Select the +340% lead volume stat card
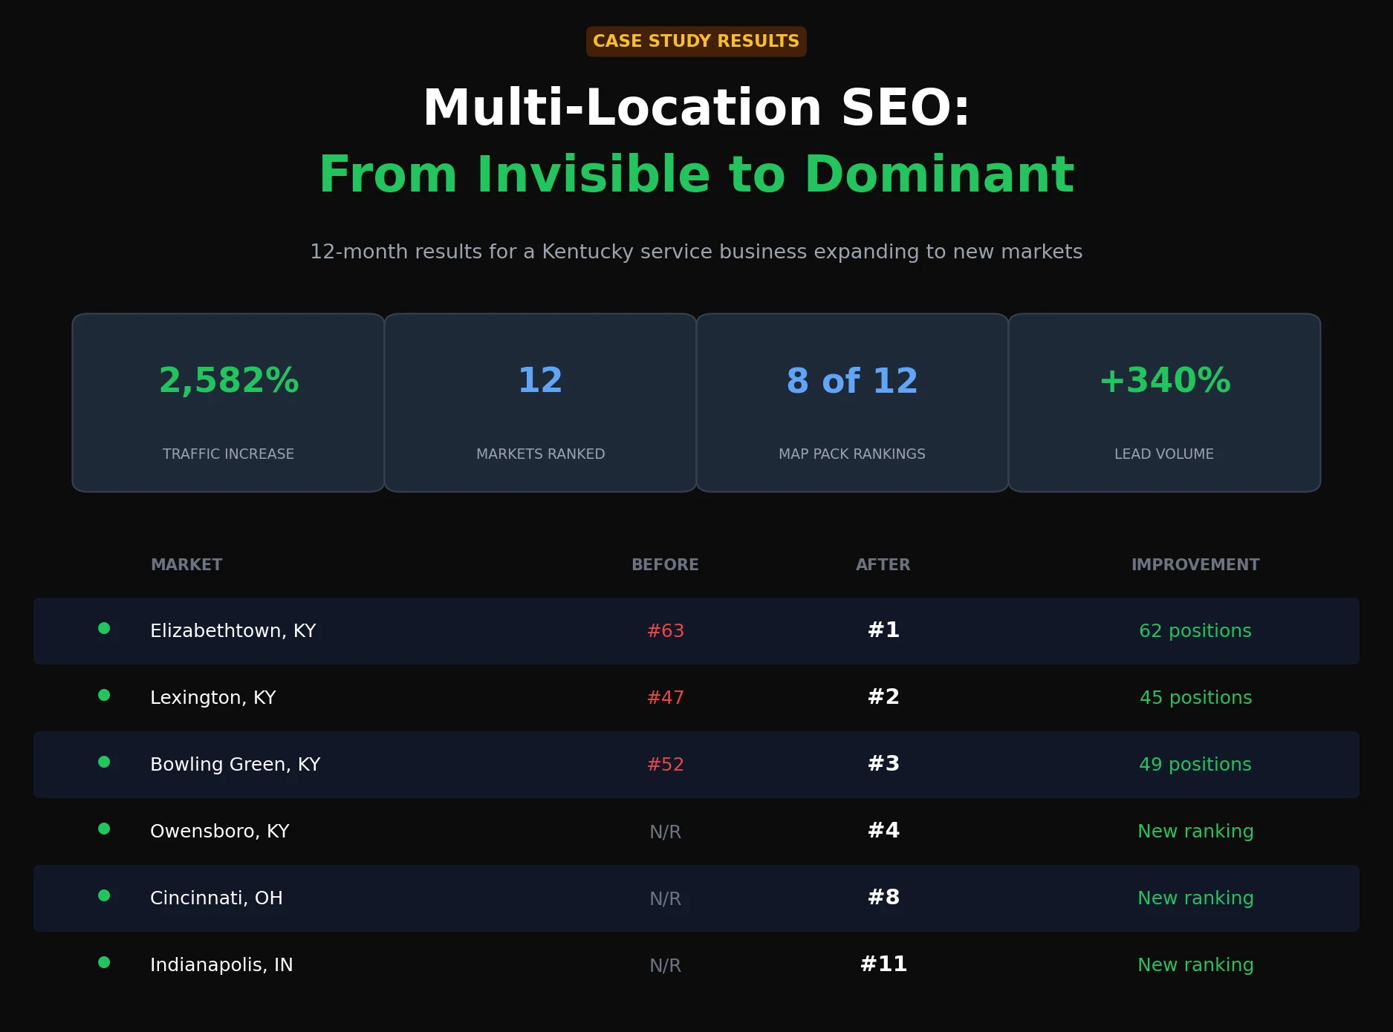 pos(1164,403)
